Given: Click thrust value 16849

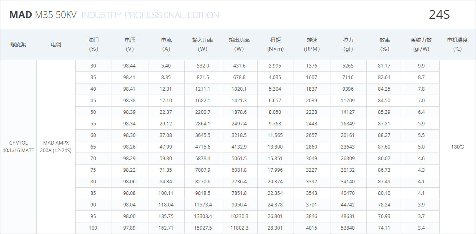Looking at the screenshot, I should (348, 124).
